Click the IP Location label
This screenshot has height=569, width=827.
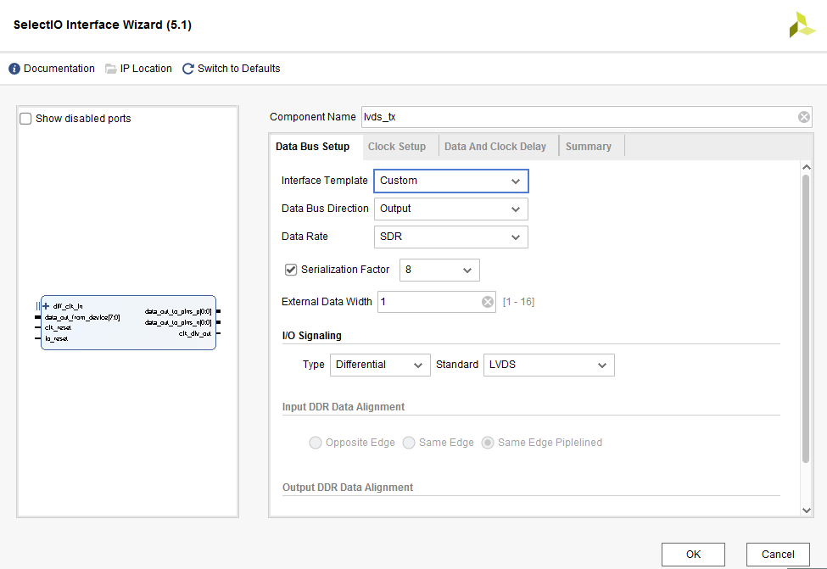(146, 69)
